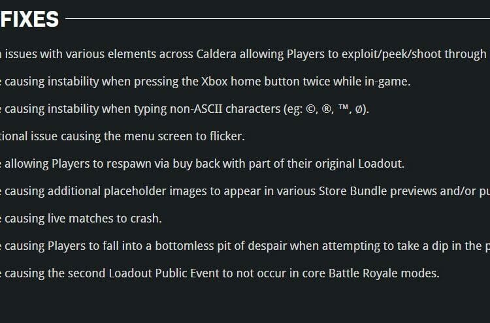Click the registered trademark symbol
The height and width of the screenshot is (323, 490).
click(327, 110)
